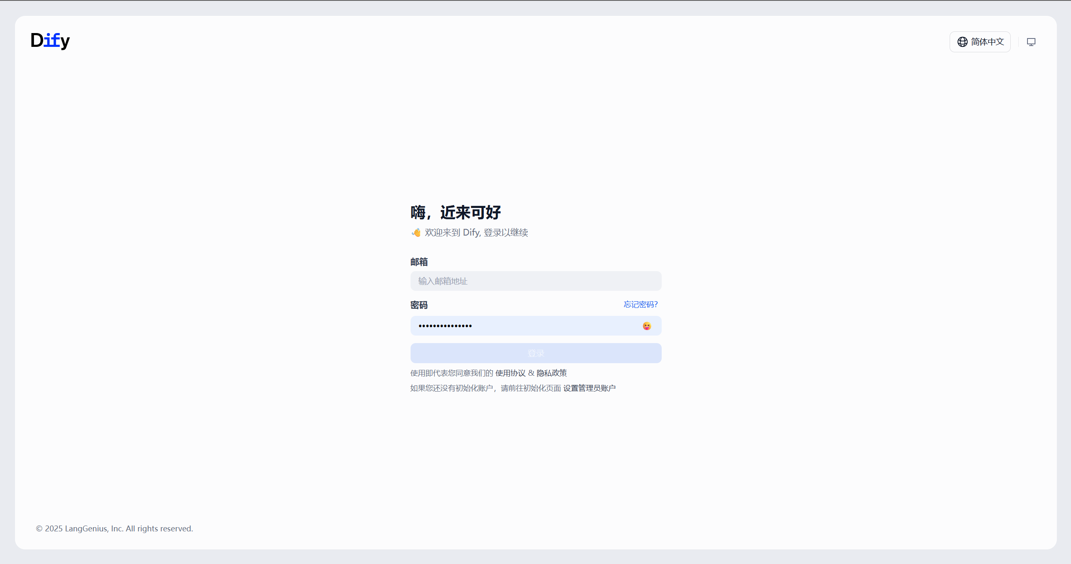This screenshot has width=1071, height=564.
Task: Switch theme via the monitor icon
Action: (1031, 42)
